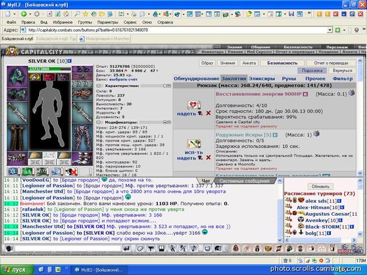Open the address bar dropdown
Viewport: 367px width, 275px height.
tap(330, 30)
